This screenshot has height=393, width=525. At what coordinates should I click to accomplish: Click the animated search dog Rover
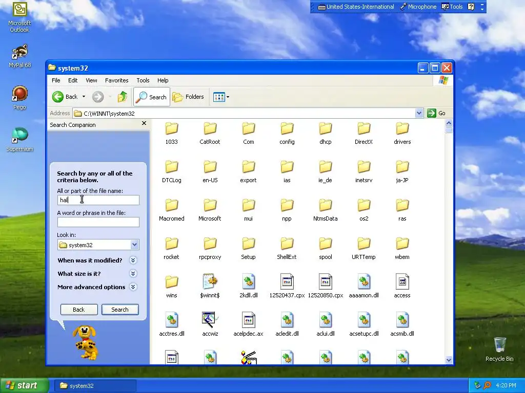click(86, 342)
